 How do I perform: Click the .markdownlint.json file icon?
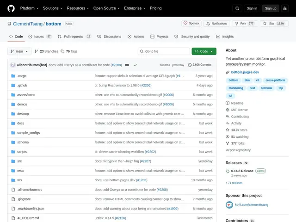click(x=13, y=209)
